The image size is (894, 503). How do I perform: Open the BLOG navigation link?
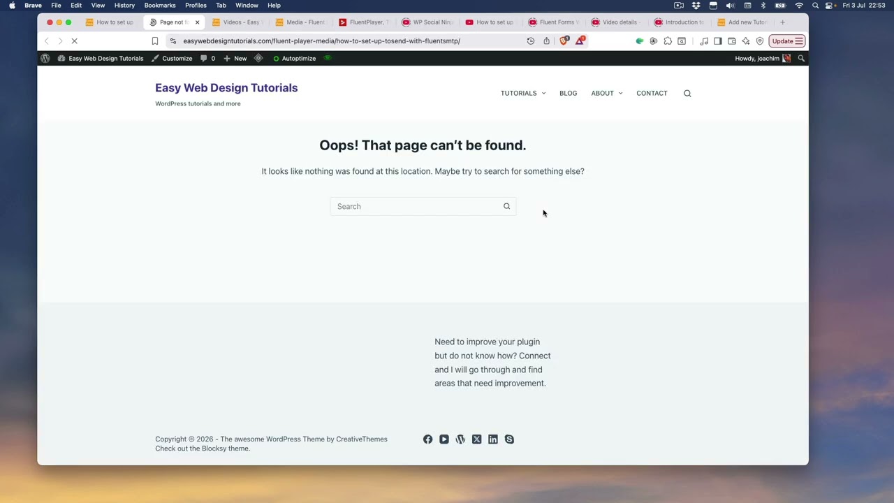(568, 93)
